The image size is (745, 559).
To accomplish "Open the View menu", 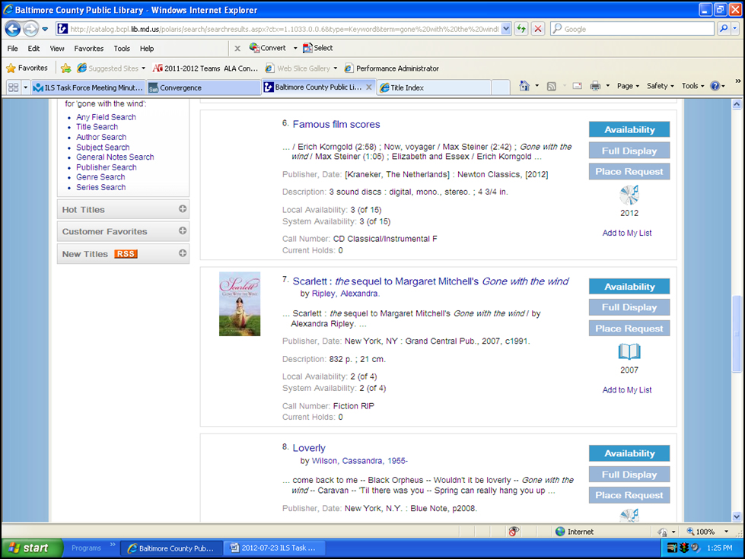I will [x=57, y=49].
